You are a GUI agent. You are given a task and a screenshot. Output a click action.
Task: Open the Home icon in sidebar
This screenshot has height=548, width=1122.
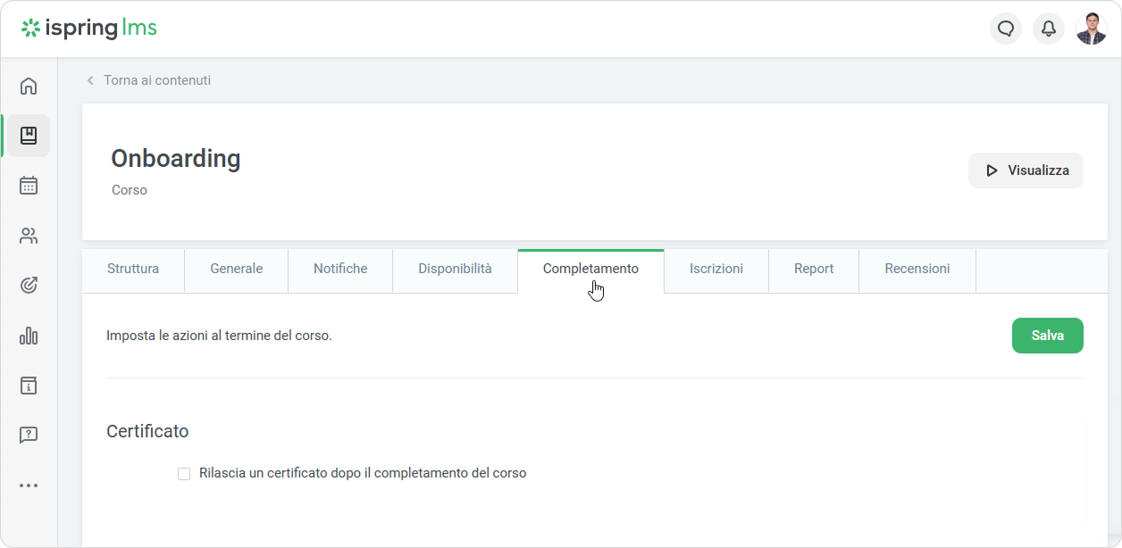29,87
